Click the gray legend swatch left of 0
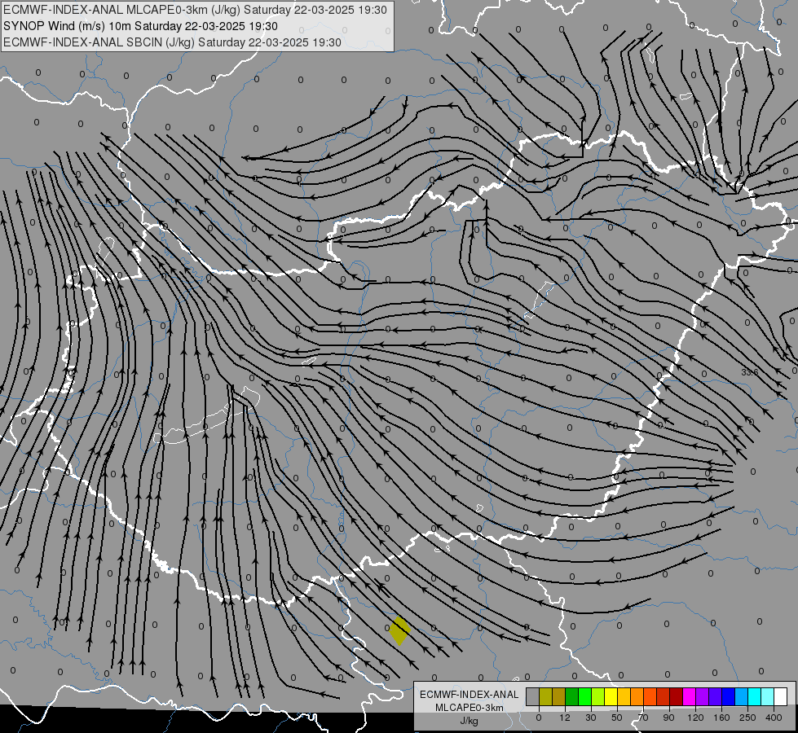 (533, 696)
